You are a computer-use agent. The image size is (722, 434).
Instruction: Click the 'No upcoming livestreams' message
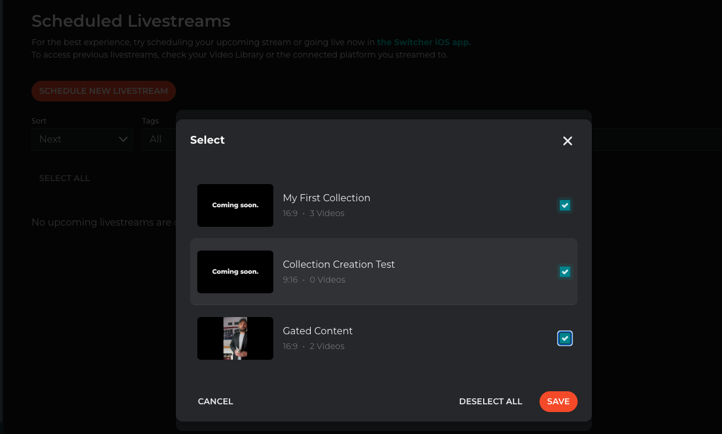point(104,222)
